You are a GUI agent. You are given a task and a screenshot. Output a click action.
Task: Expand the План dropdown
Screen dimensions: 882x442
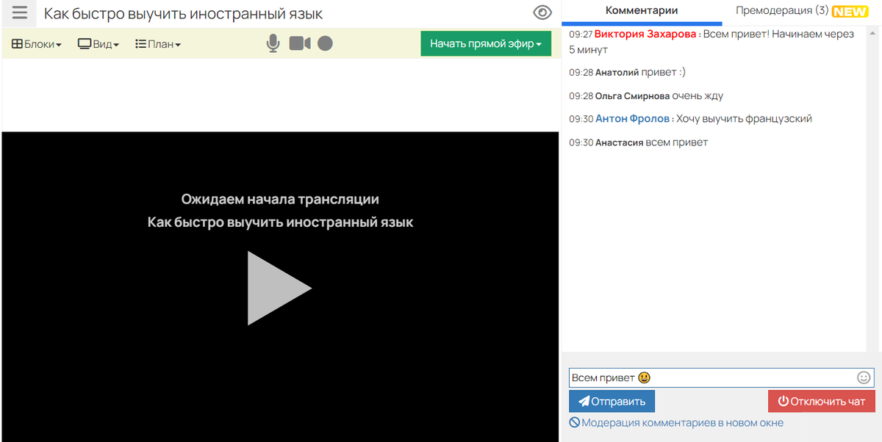(x=158, y=44)
